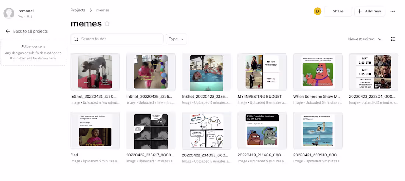This screenshot has height=181, width=405.
Task: Click the plus icon in Add new
Action: coord(360,11)
